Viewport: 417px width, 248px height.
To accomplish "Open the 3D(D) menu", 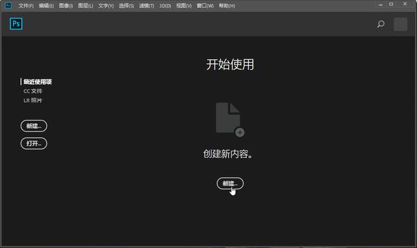I will click(165, 6).
